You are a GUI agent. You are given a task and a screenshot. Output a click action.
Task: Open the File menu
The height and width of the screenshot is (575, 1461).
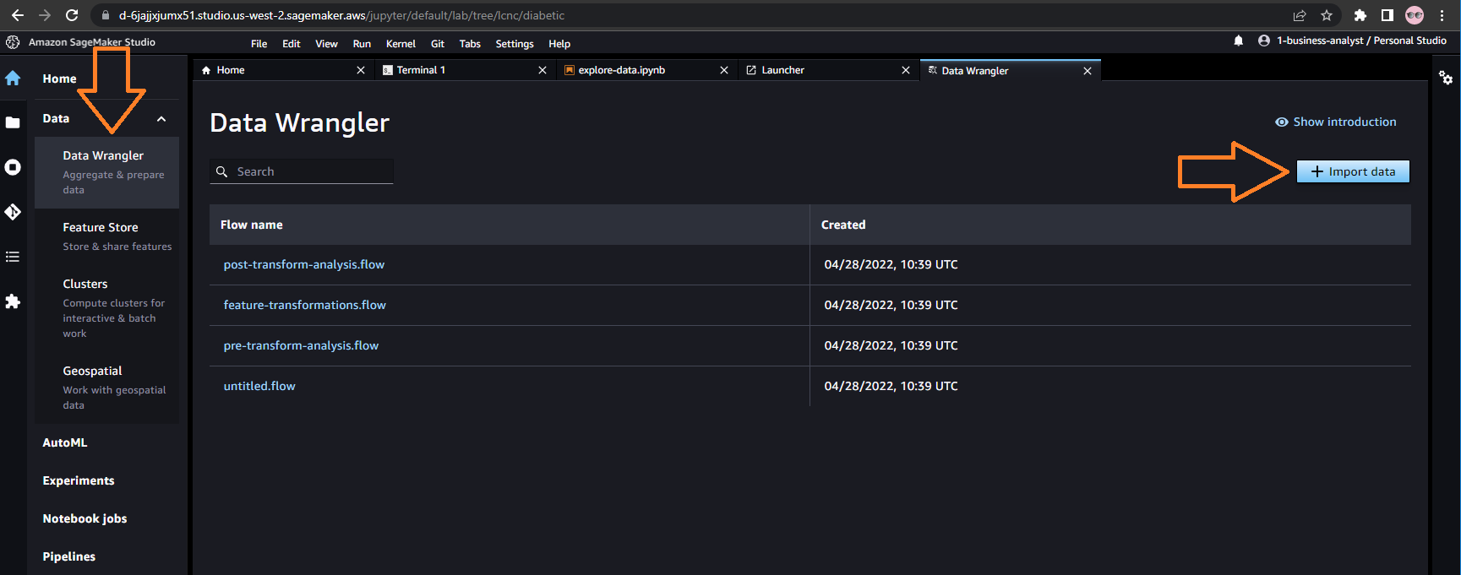(259, 44)
